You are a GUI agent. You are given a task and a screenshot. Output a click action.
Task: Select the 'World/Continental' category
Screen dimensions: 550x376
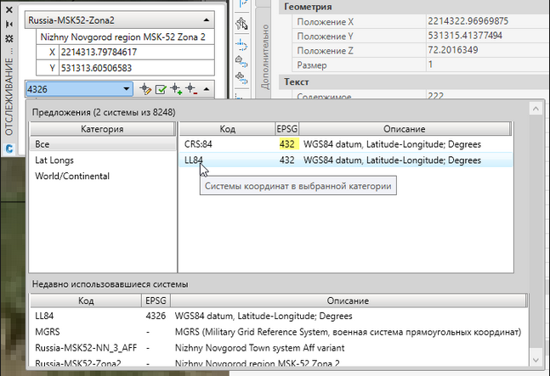coord(71,176)
